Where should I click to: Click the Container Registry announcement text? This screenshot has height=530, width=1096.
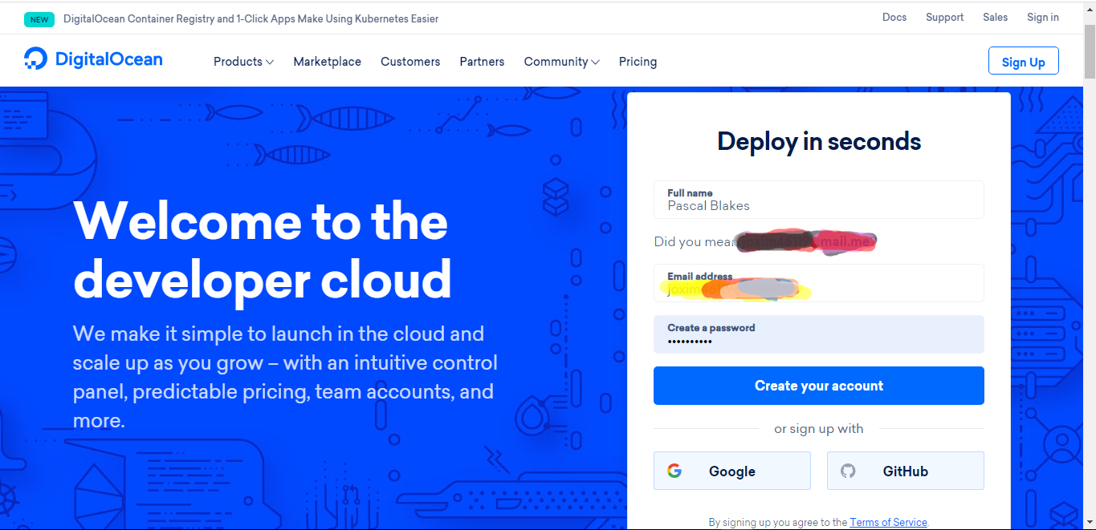(251, 18)
